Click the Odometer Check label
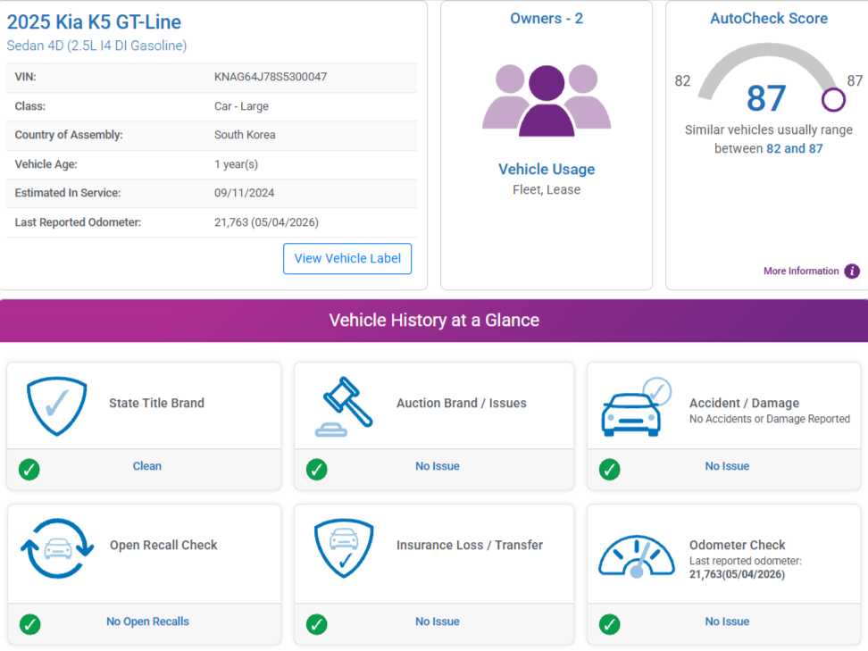Image resolution: width=868 pixels, height=651 pixels. click(x=737, y=546)
